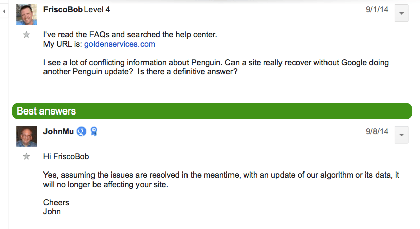Open options dropdown on FriscoBob's post

pos(401,13)
